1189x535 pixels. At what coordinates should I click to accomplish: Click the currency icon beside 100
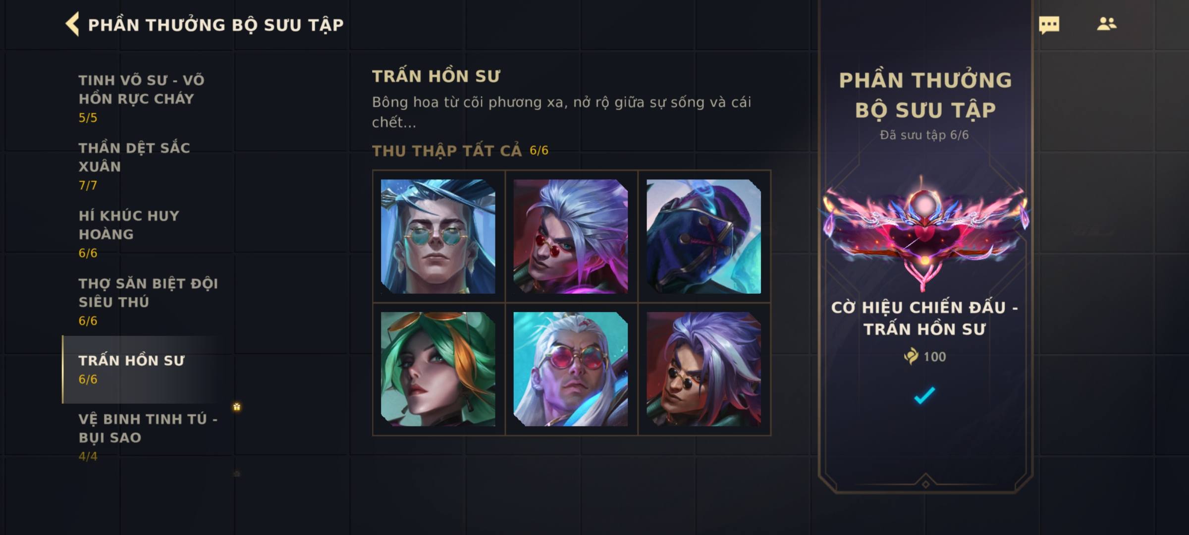coord(911,356)
